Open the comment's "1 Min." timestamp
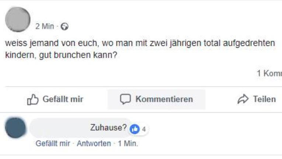Viewport: 282px width, 159px height. [x=128, y=143]
